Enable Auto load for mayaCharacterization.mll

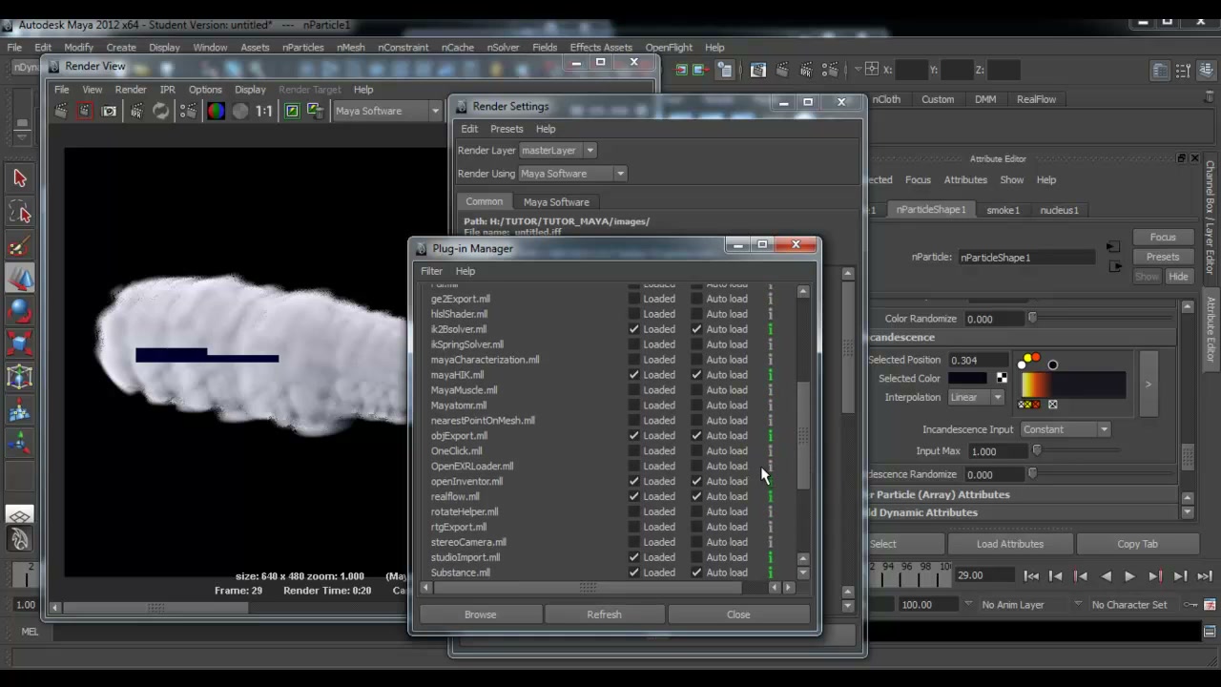click(697, 360)
